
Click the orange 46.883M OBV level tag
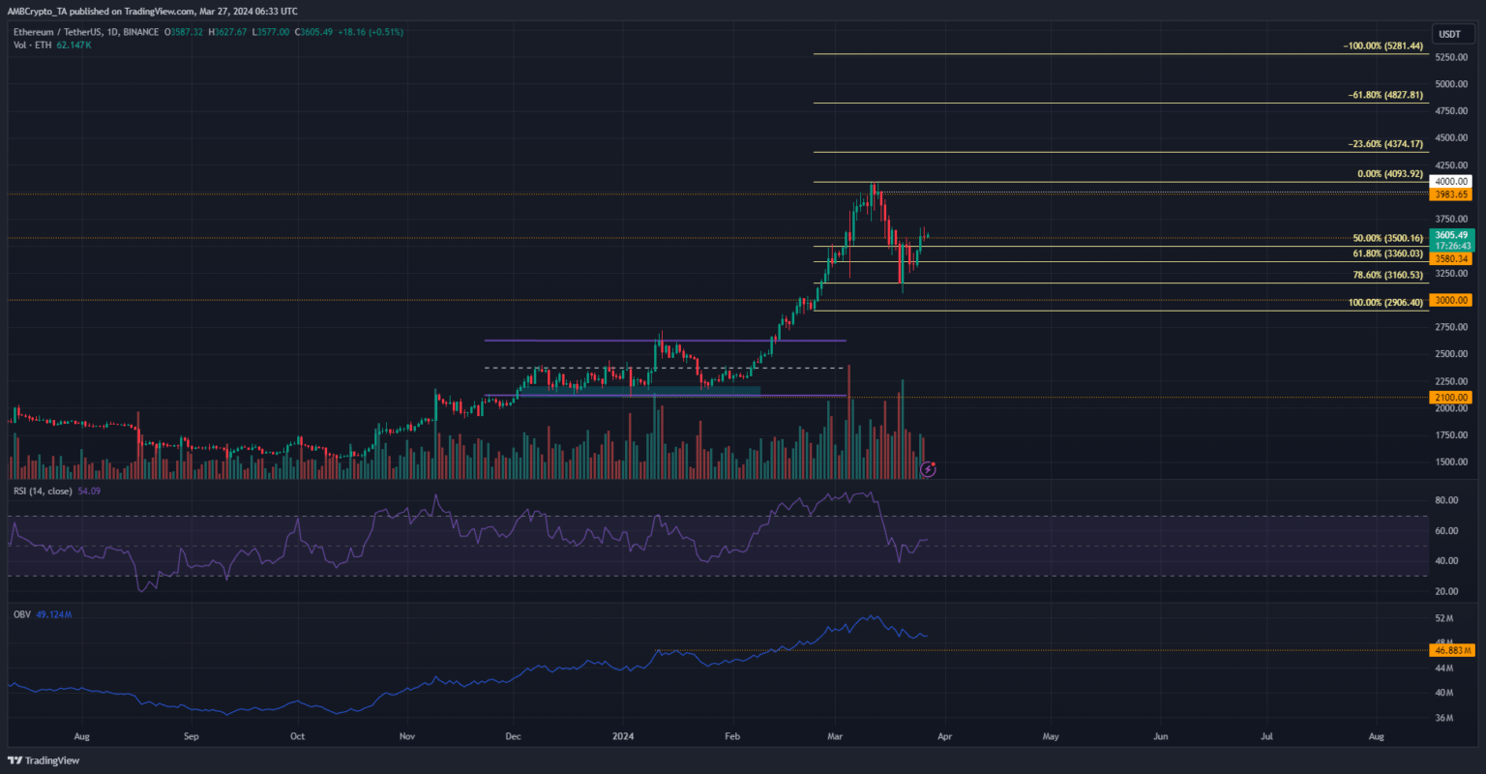[x=1450, y=651]
